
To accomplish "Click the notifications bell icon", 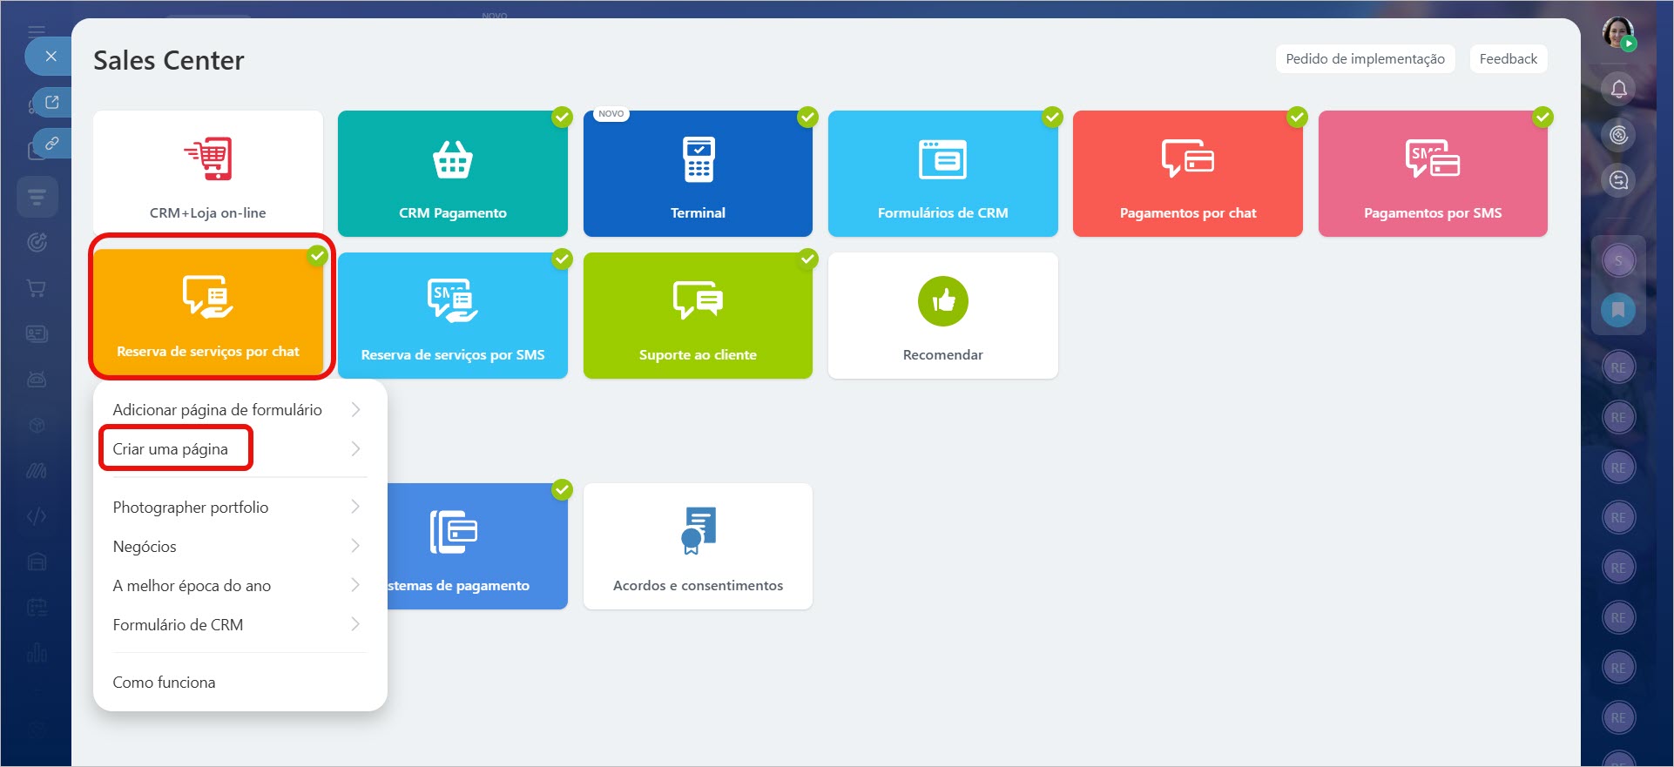I will click(1618, 89).
